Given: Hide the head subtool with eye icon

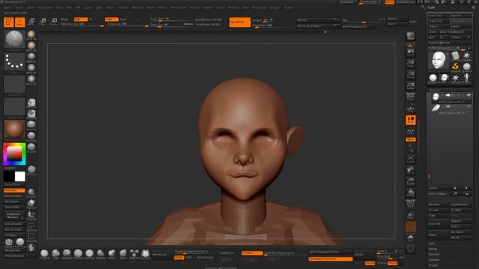Looking at the screenshot, I should [x=469, y=96].
